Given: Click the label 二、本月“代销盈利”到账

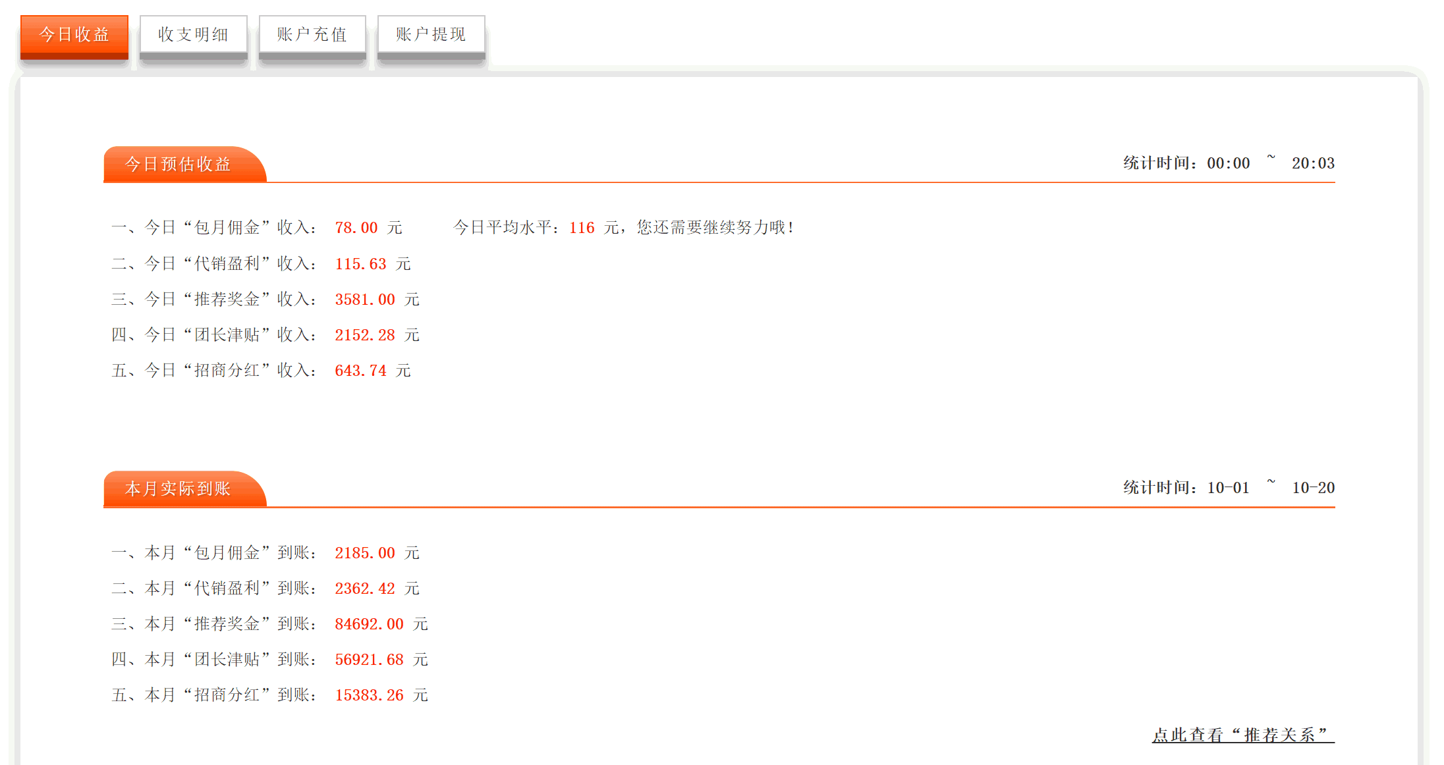Looking at the screenshot, I should 214,589.
